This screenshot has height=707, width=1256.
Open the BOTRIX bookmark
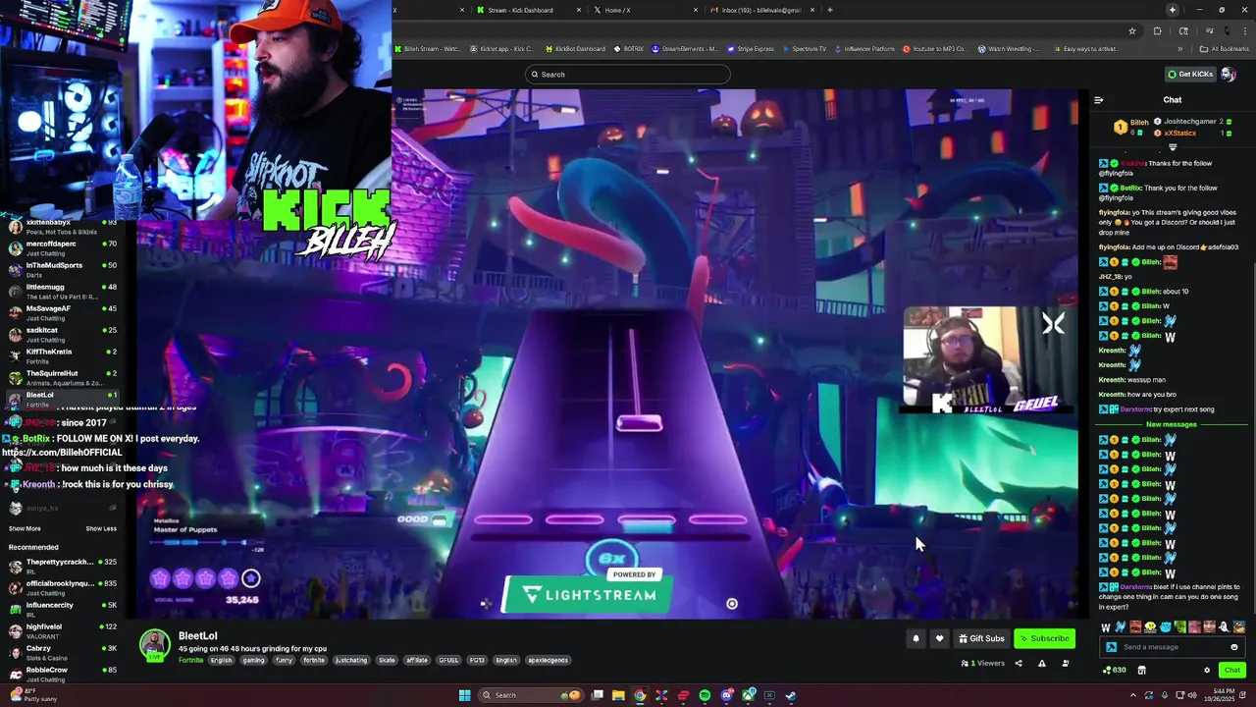pyautogui.click(x=629, y=49)
